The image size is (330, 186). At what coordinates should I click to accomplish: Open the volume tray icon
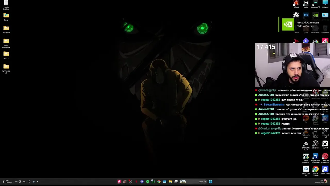16,182
